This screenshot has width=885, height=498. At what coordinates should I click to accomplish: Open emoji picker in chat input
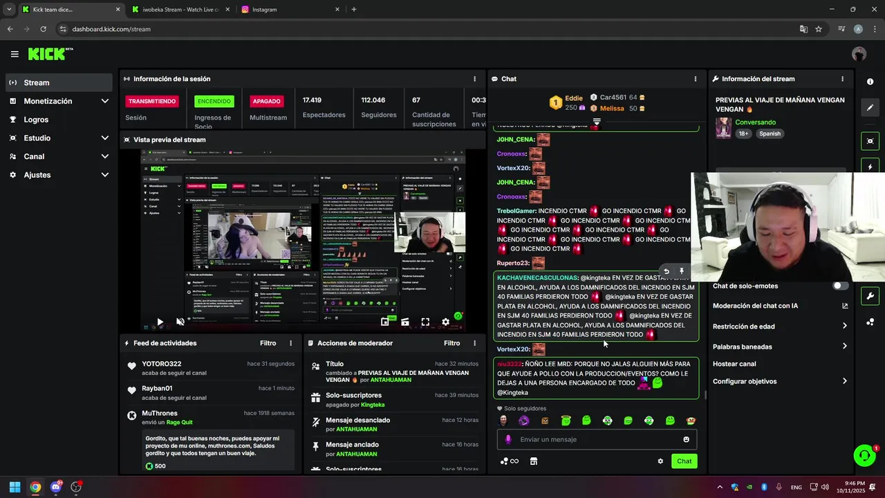pyautogui.click(x=686, y=439)
